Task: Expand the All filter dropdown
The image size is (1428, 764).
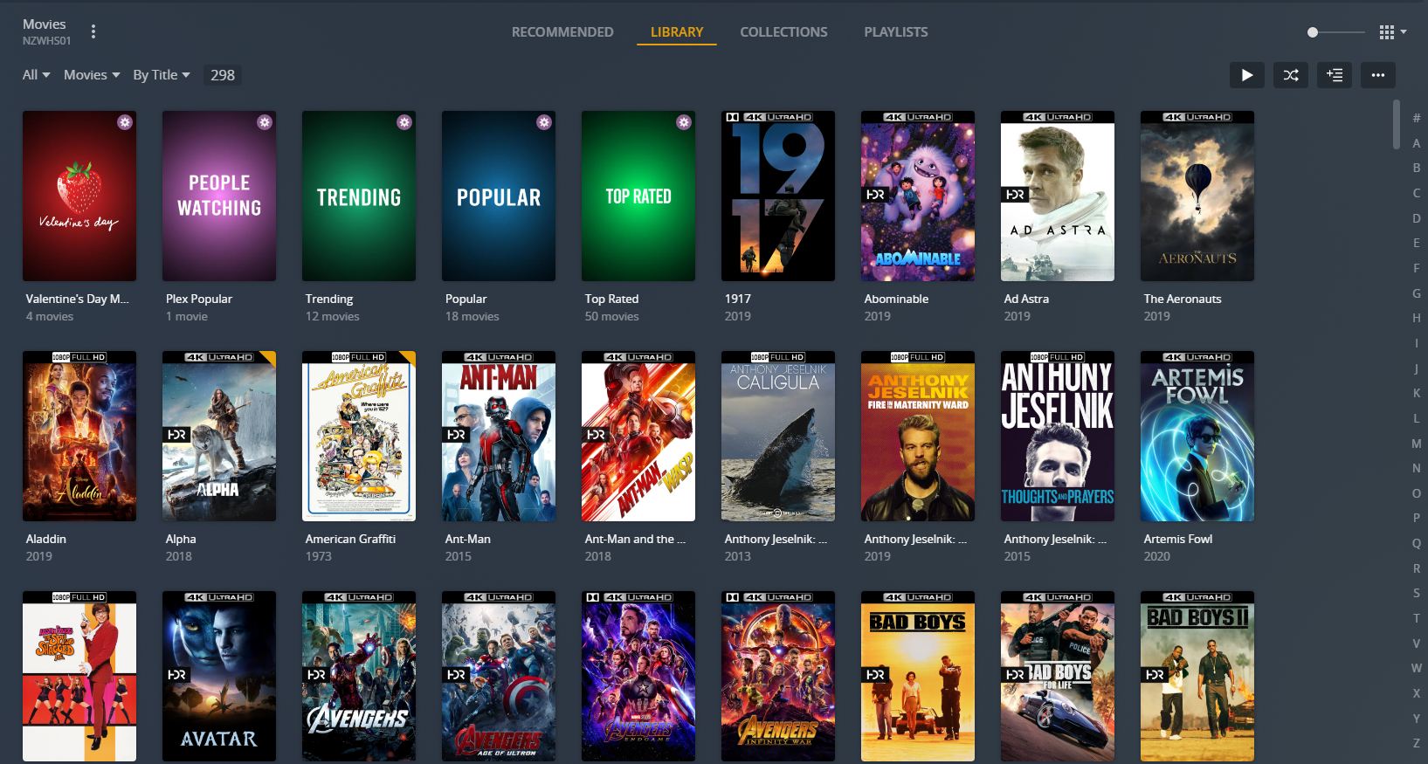Action: tap(36, 75)
